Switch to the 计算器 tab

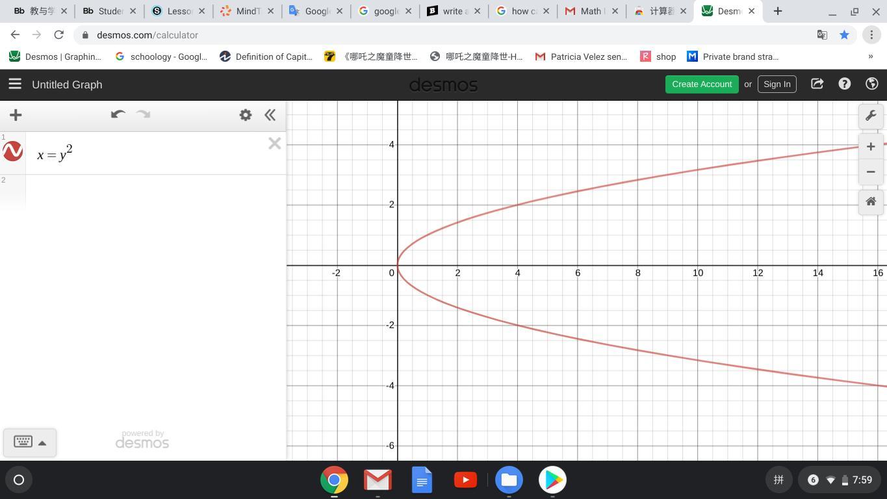point(660,11)
